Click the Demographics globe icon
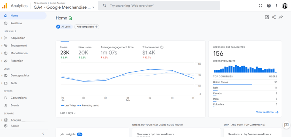 (6, 75)
